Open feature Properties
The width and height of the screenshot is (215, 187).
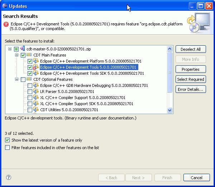191,69
